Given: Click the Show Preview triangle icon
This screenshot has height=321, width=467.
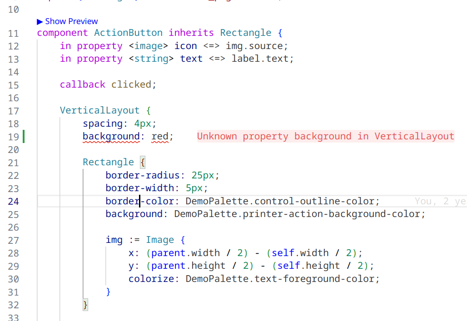Looking at the screenshot, I should [x=40, y=21].
